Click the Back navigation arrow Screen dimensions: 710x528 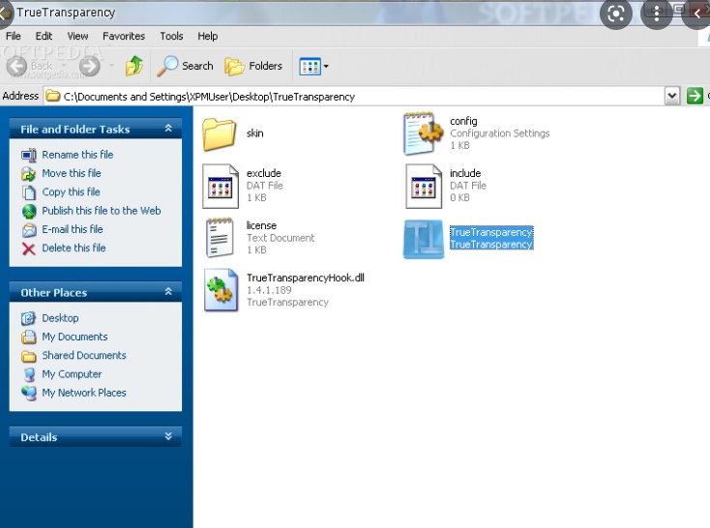[16, 66]
